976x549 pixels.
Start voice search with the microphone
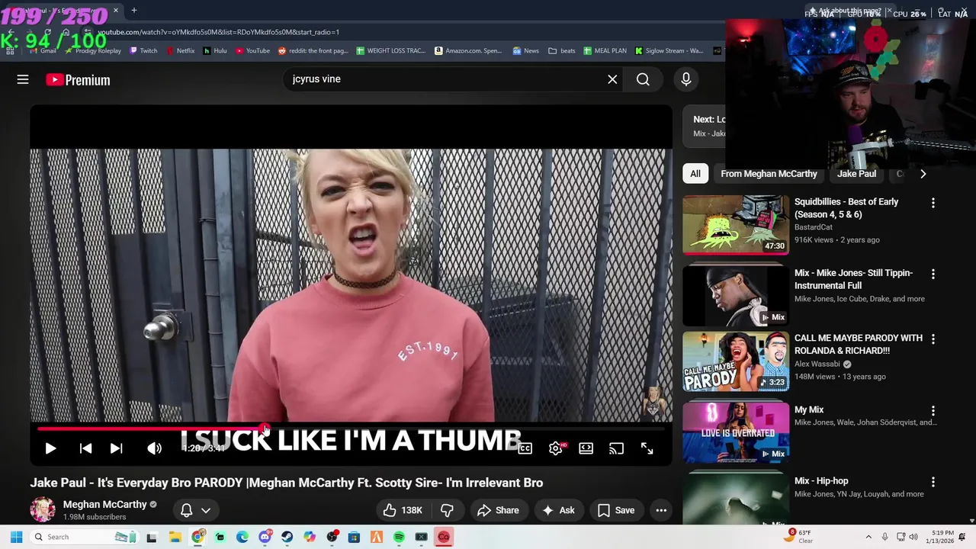pos(685,79)
